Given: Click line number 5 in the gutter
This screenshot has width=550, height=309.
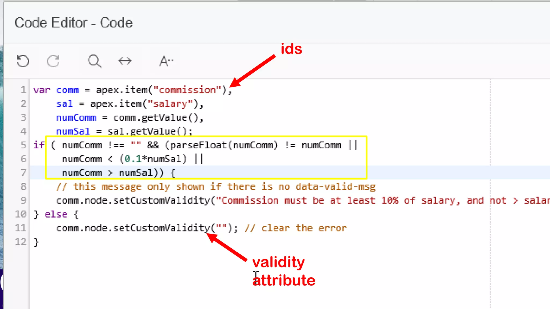Looking at the screenshot, I should pos(23,145).
